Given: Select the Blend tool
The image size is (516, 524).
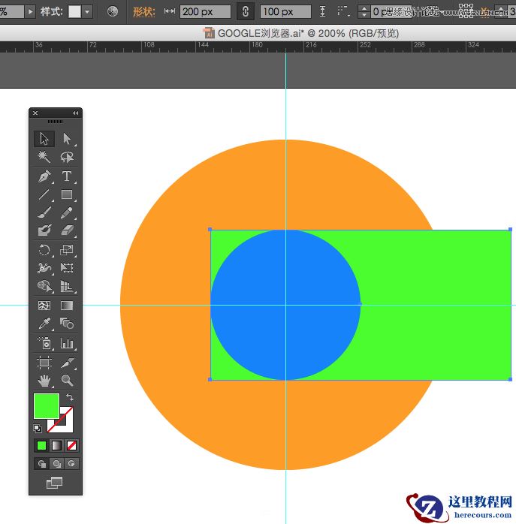Looking at the screenshot, I should (x=67, y=324).
